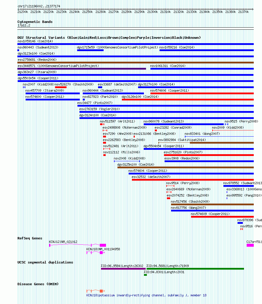Image resolution: width=262 pixels, height=304 pixels.
Task: Select nsv960444 (Sudmant2013) label
Action: click(103, 91)
